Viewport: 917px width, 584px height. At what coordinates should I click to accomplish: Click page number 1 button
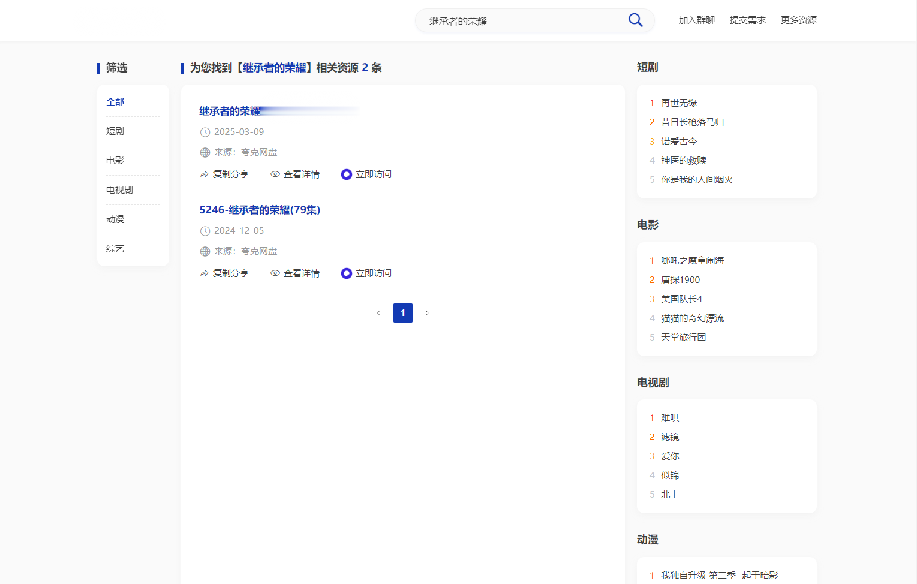point(402,312)
